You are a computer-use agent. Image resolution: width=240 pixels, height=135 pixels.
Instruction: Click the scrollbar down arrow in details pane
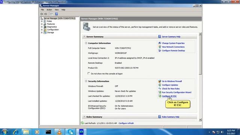(200, 120)
